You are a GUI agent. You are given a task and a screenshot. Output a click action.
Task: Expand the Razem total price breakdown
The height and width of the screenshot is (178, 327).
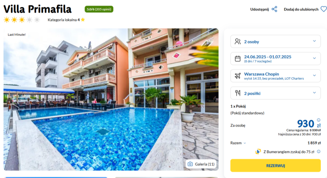tap(238, 143)
